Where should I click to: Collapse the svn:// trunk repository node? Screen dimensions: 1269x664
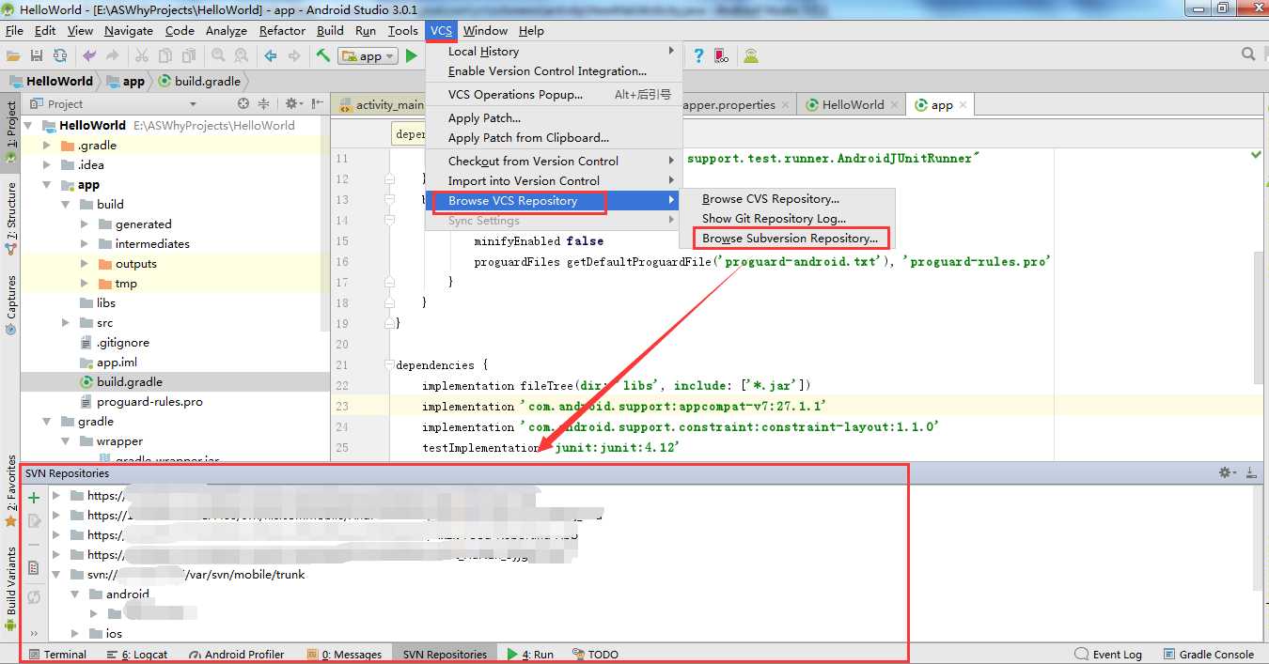tap(56, 575)
